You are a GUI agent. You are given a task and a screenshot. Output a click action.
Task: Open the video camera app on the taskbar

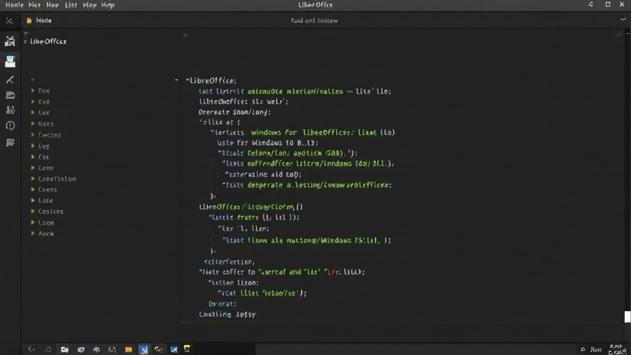[x=64, y=349]
